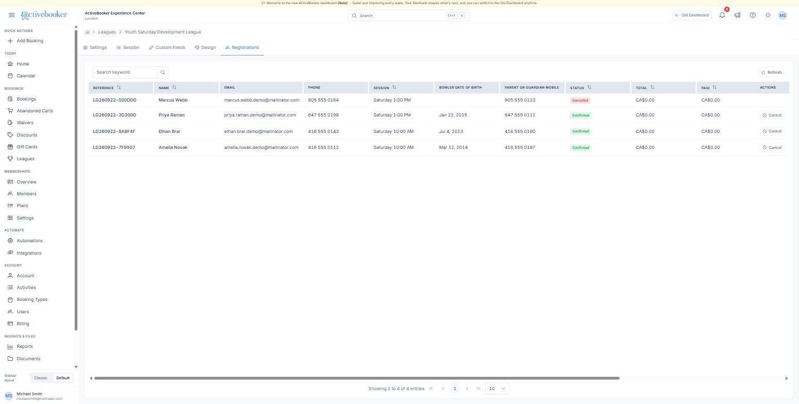The image size is (799, 404).
Task: Click the search magnifier button beside keyword field
Action: click(x=162, y=72)
